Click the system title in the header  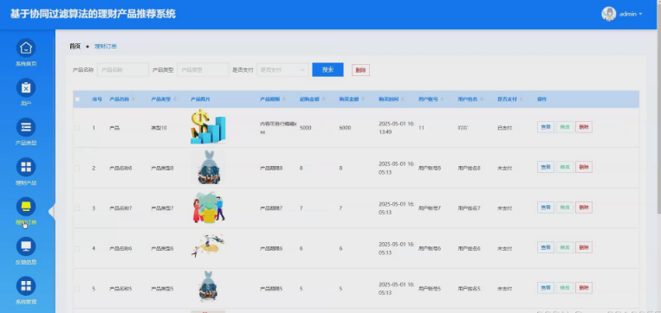(93, 14)
